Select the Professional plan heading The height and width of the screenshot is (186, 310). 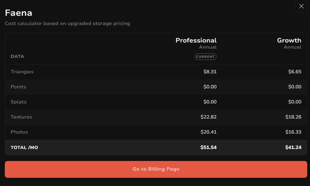tap(196, 40)
